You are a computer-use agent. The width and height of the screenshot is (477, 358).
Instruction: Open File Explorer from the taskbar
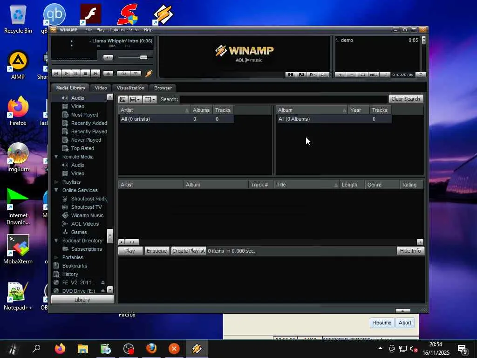[x=83, y=349]
